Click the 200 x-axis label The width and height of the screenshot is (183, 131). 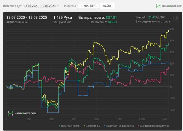click(29, 119)
